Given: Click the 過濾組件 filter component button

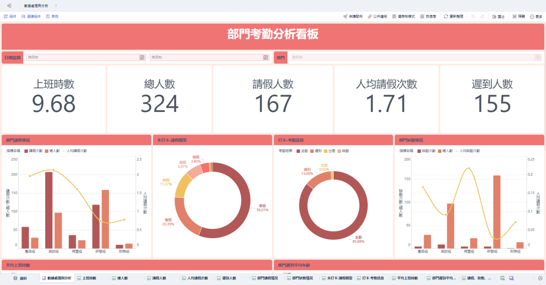Looking at the screenshot, I should [x=31, y=16].
